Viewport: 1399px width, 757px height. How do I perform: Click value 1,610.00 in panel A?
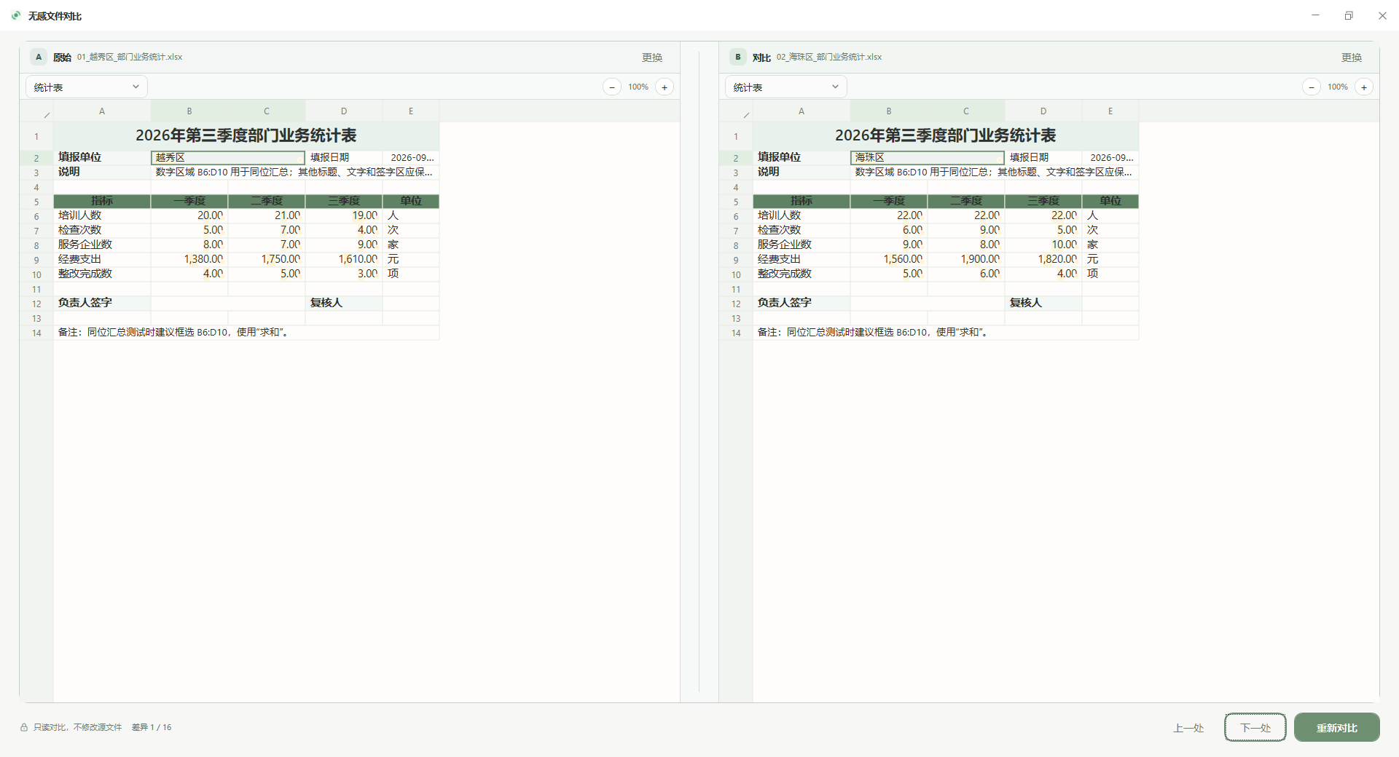pos(344,259)
